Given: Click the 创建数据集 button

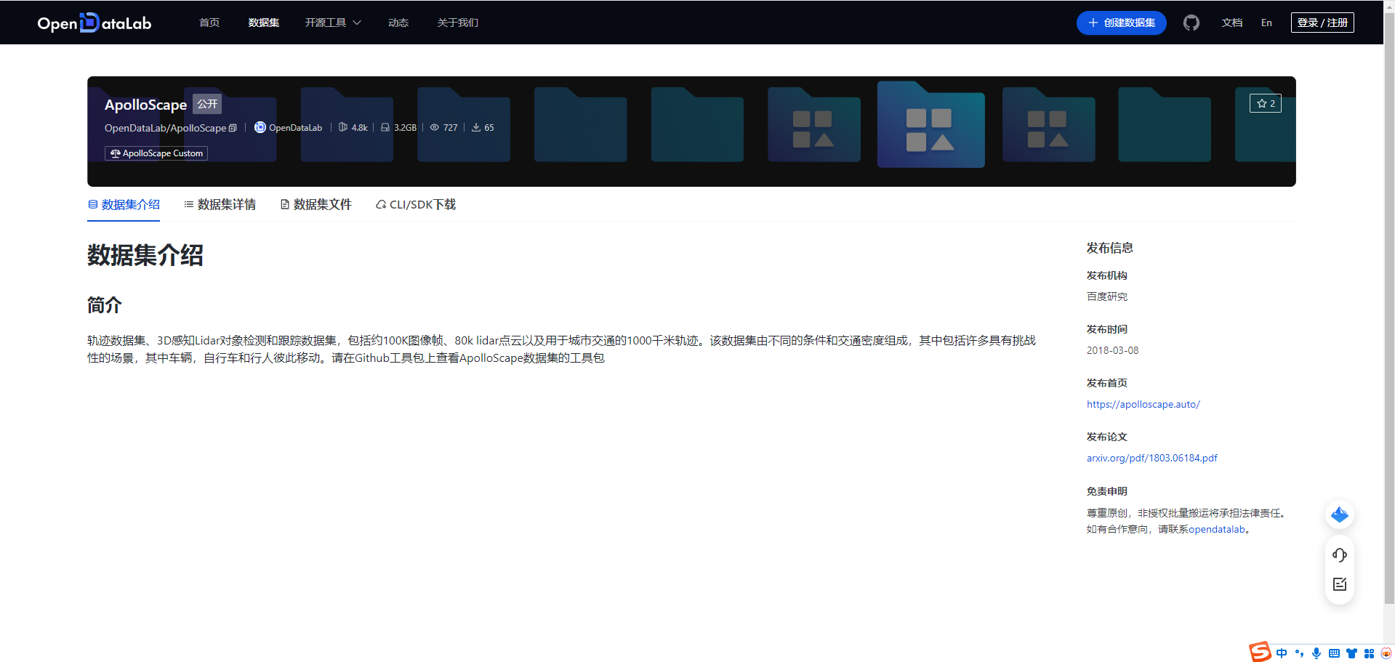Looking at the screenshot, I should [1121, 23].
